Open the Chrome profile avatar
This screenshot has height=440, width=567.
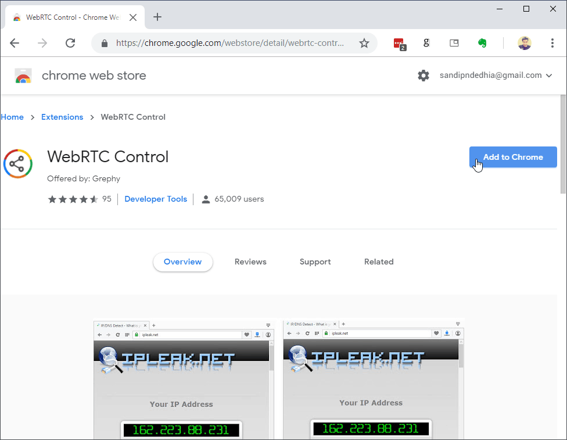tap(525, 43)
